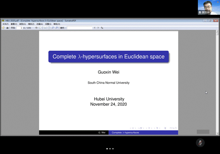
Task: Find previous search match arrow
Action: pos(94,28)
